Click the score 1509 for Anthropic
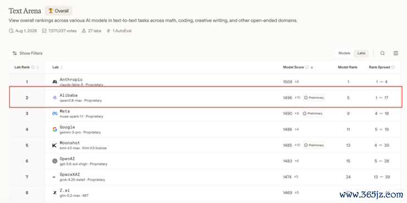Screen dimensions: 407x203 pyautogui.click(x=288, y=82)
